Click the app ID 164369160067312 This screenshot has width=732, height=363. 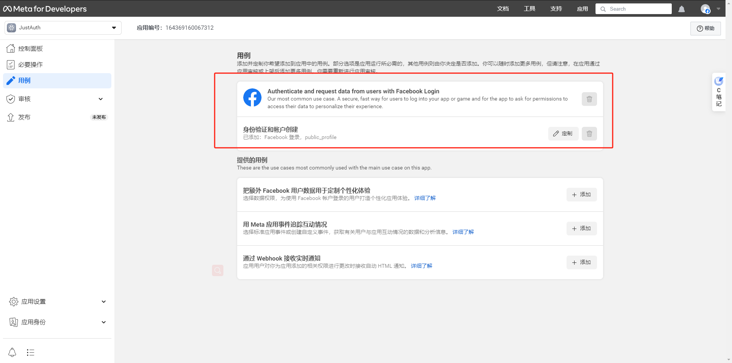(x=189, y=28)
